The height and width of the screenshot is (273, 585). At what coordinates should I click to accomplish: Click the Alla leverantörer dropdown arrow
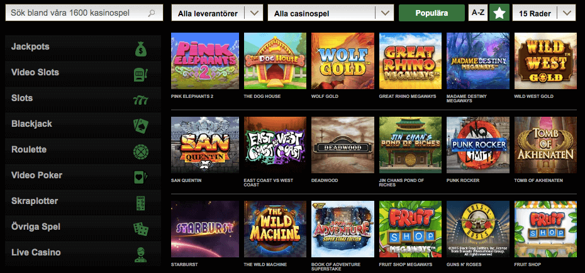pos(254,13)
